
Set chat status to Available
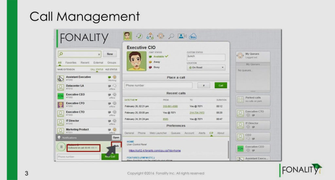coord(159,56)
